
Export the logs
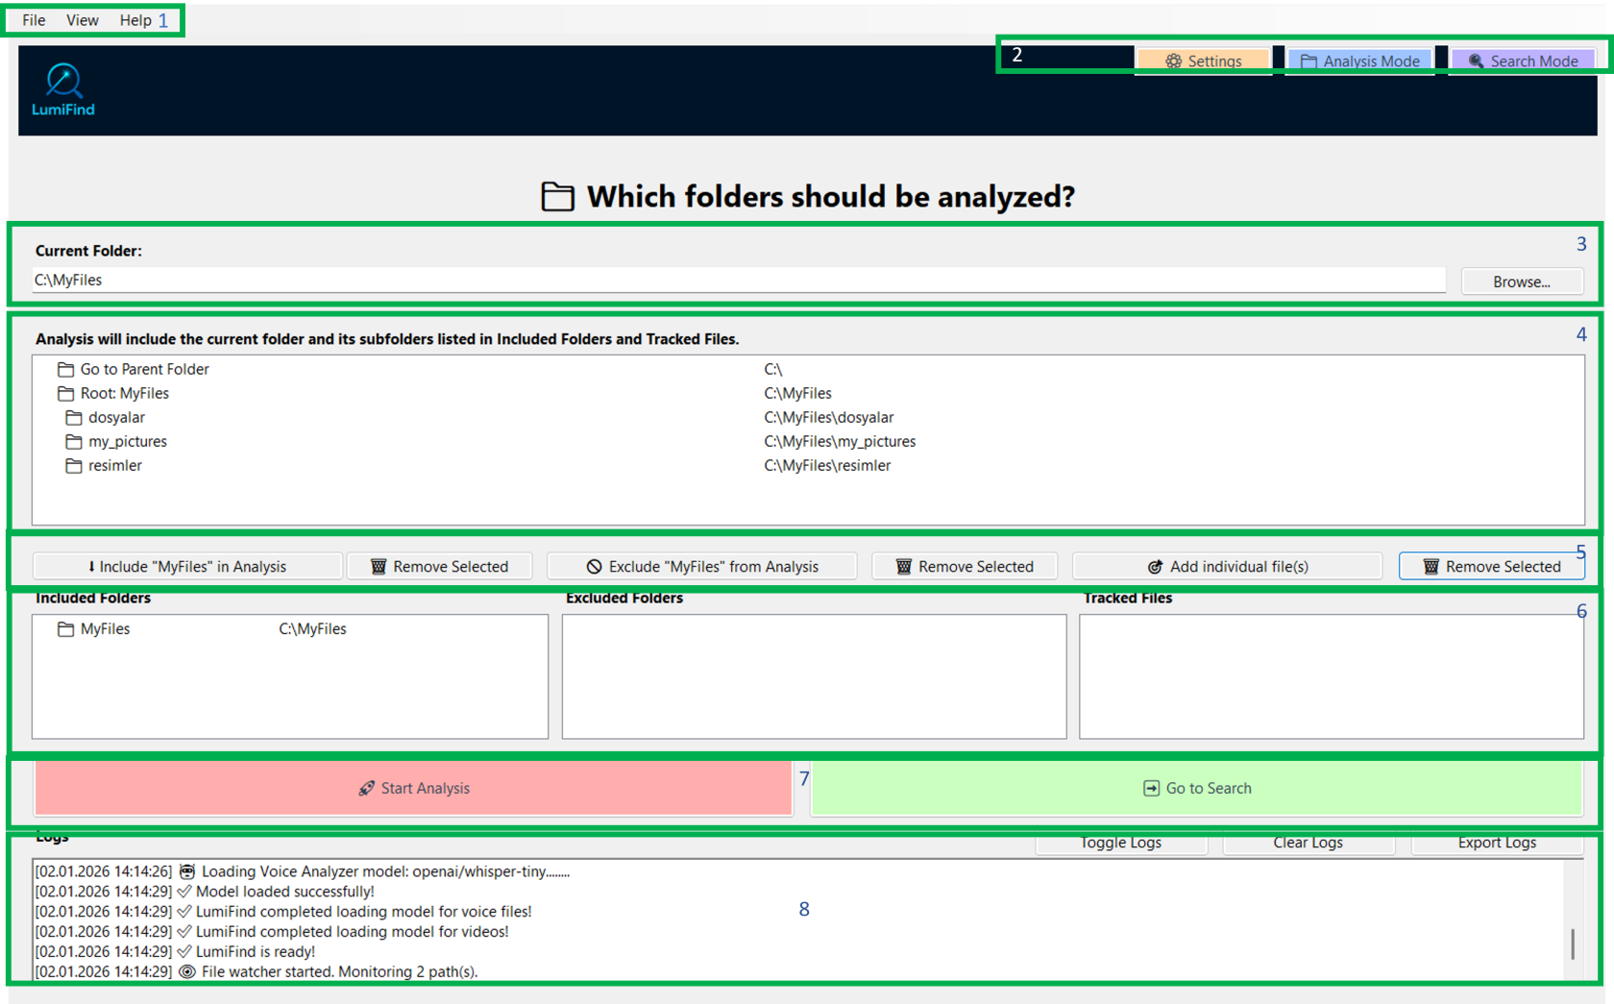(x=1497, y=843)
